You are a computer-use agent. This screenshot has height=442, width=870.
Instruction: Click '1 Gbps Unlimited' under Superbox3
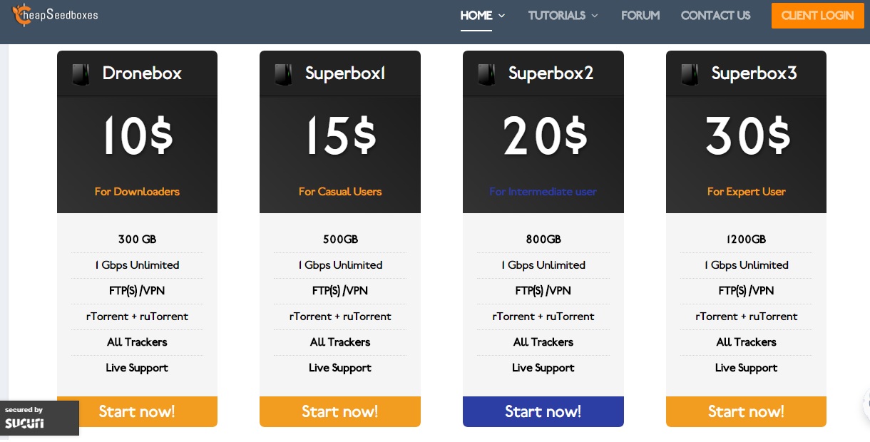746,265
